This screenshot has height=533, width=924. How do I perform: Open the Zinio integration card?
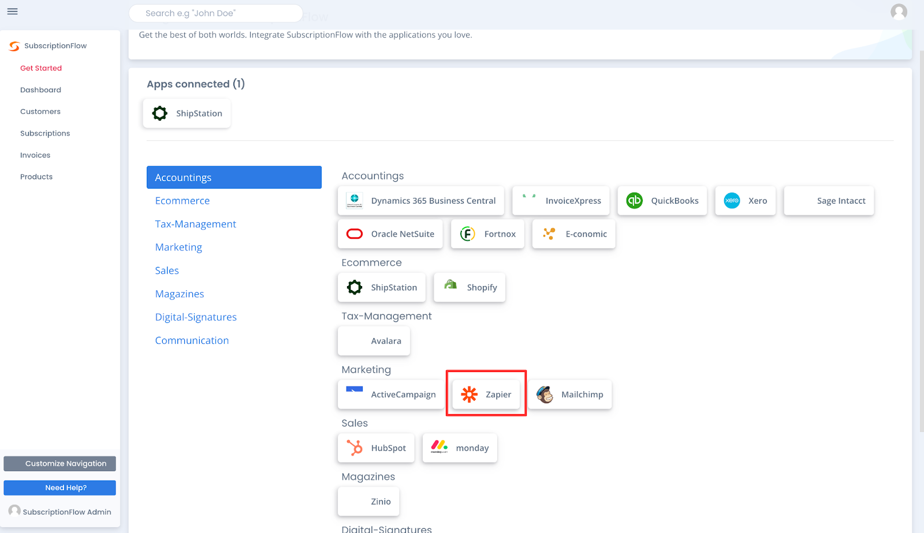pos(368,501)
